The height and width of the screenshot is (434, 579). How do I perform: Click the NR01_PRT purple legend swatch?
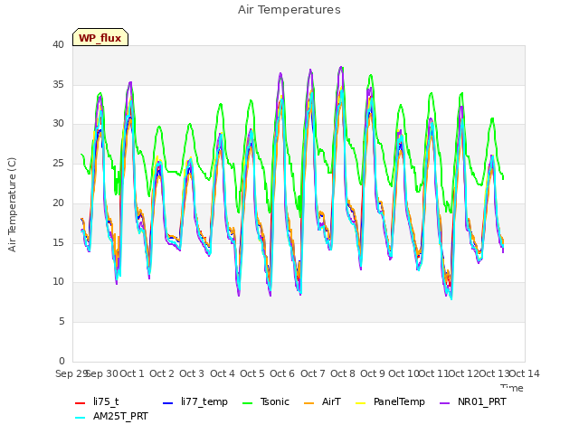[x=445, y=403]
